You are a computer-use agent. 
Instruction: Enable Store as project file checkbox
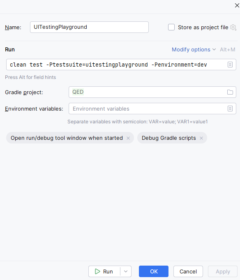point(171,27)
